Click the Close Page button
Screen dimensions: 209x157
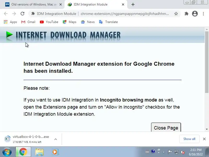tap(166, 128)
